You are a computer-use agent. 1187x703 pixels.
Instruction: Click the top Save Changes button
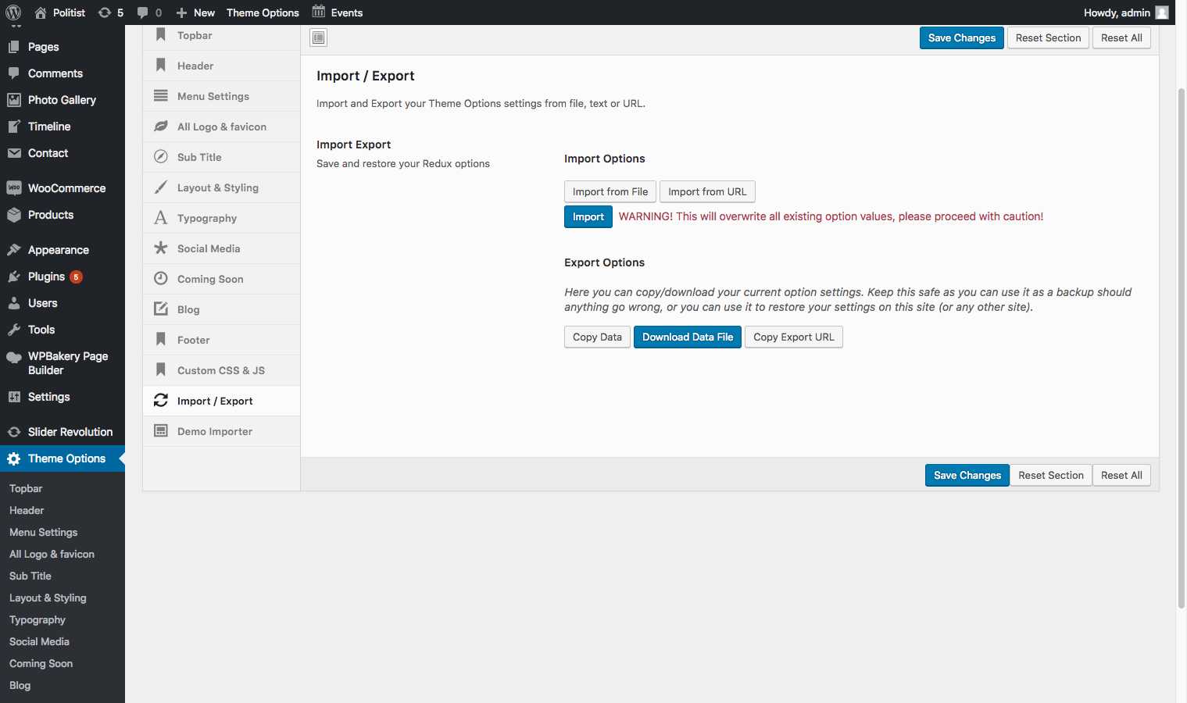coord(962,37)
